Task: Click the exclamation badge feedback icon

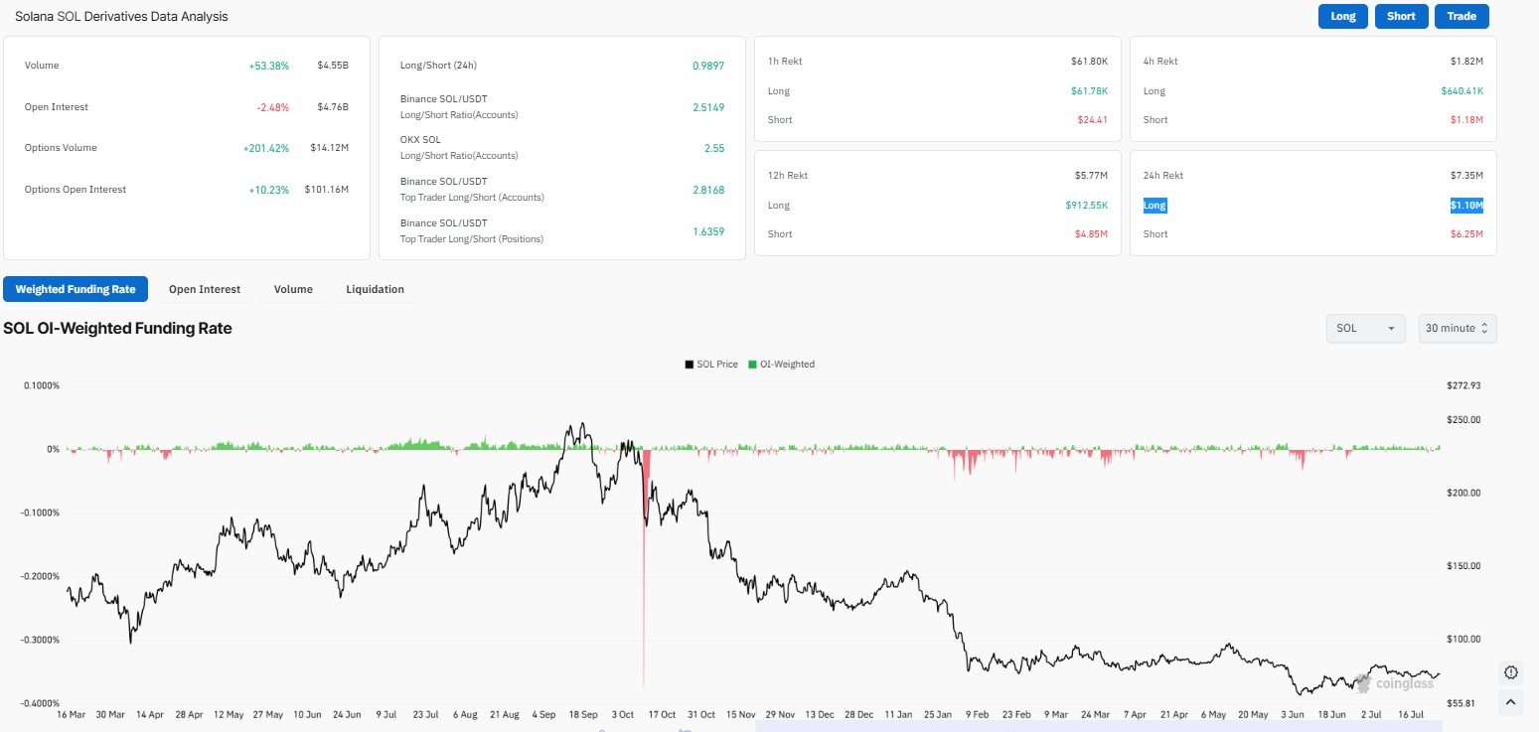Action: click(1511, 672)
